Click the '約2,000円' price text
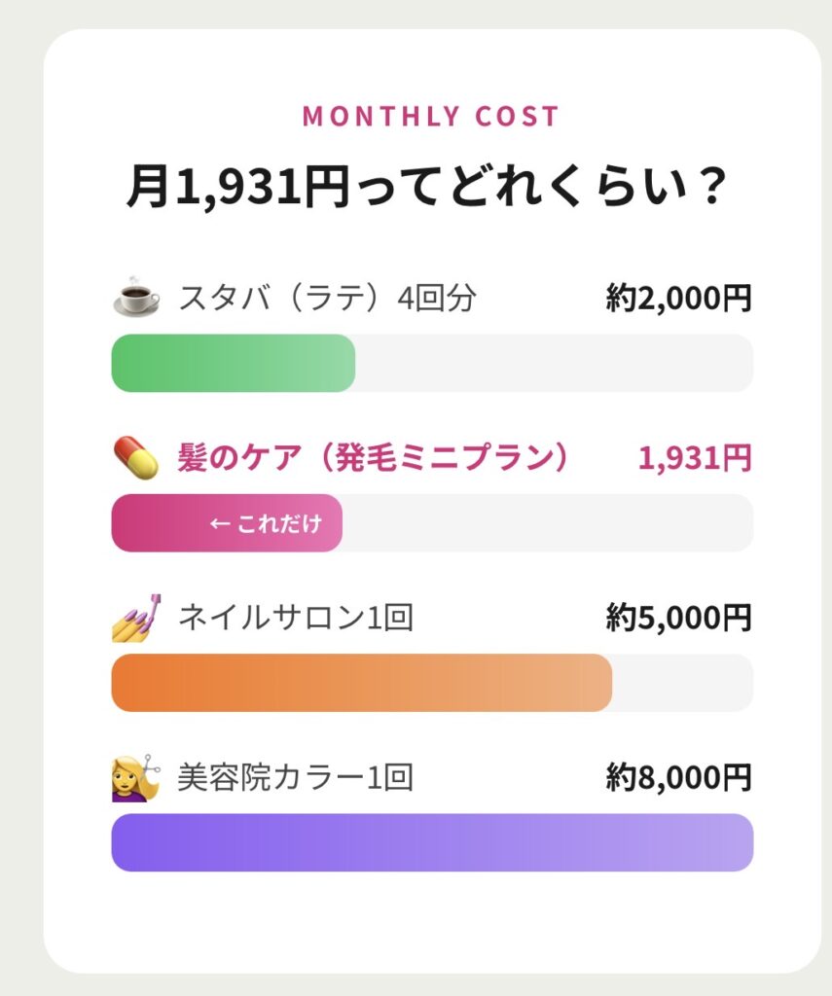Screen dimensions: 832x996 pos(678,298)
